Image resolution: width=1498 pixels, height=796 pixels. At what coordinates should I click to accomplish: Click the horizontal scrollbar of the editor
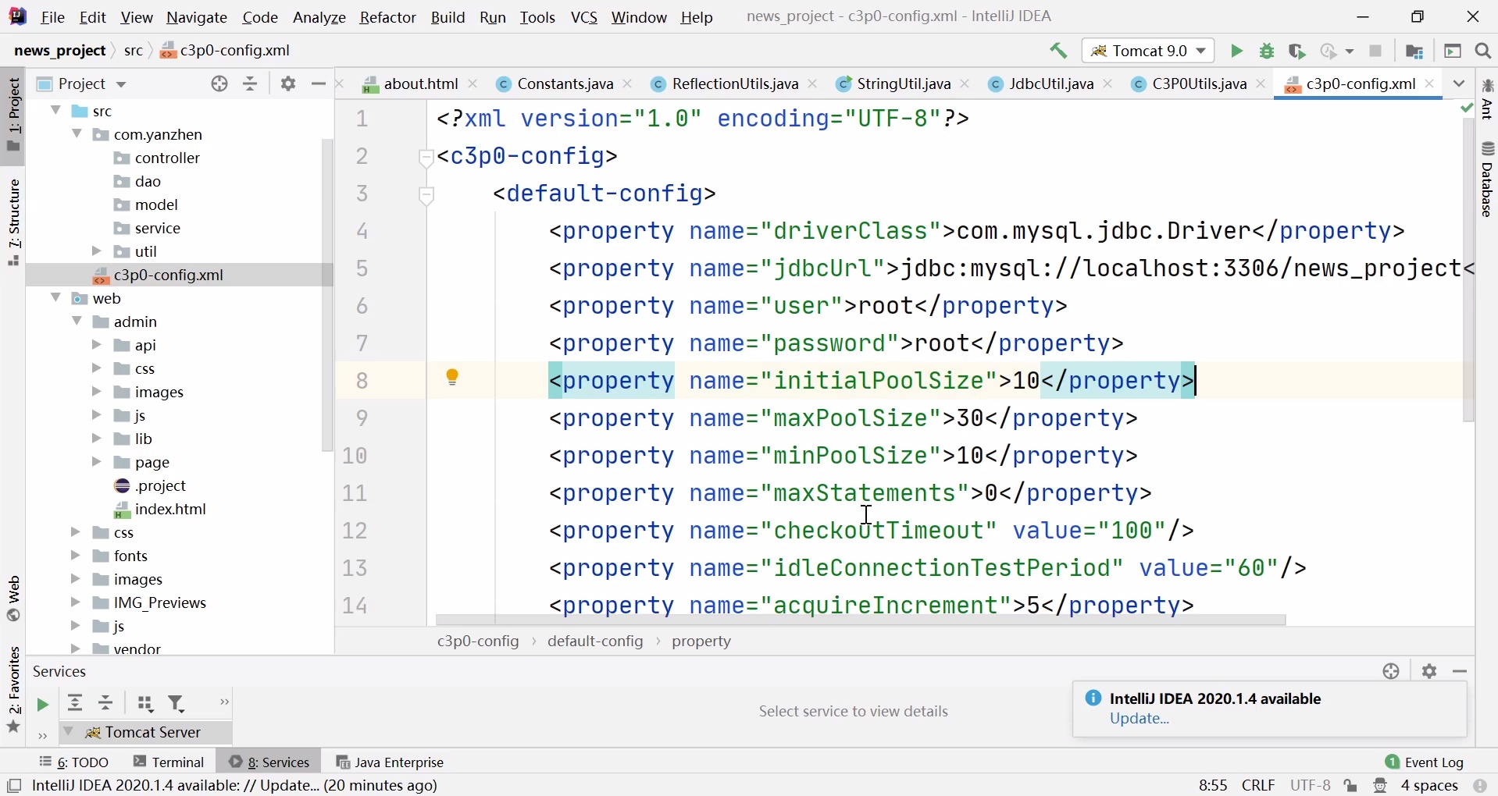click(x=861, y=620)
